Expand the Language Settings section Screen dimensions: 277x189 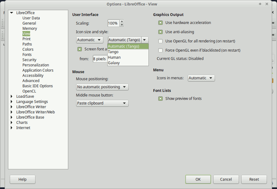[x=11, y=101]
